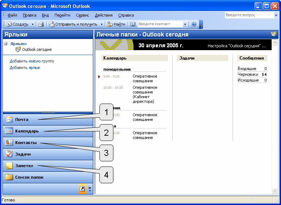Screen dimensions: 281x205
Task: Open the Контакты navigation button
Action: (x=48, y=143)
